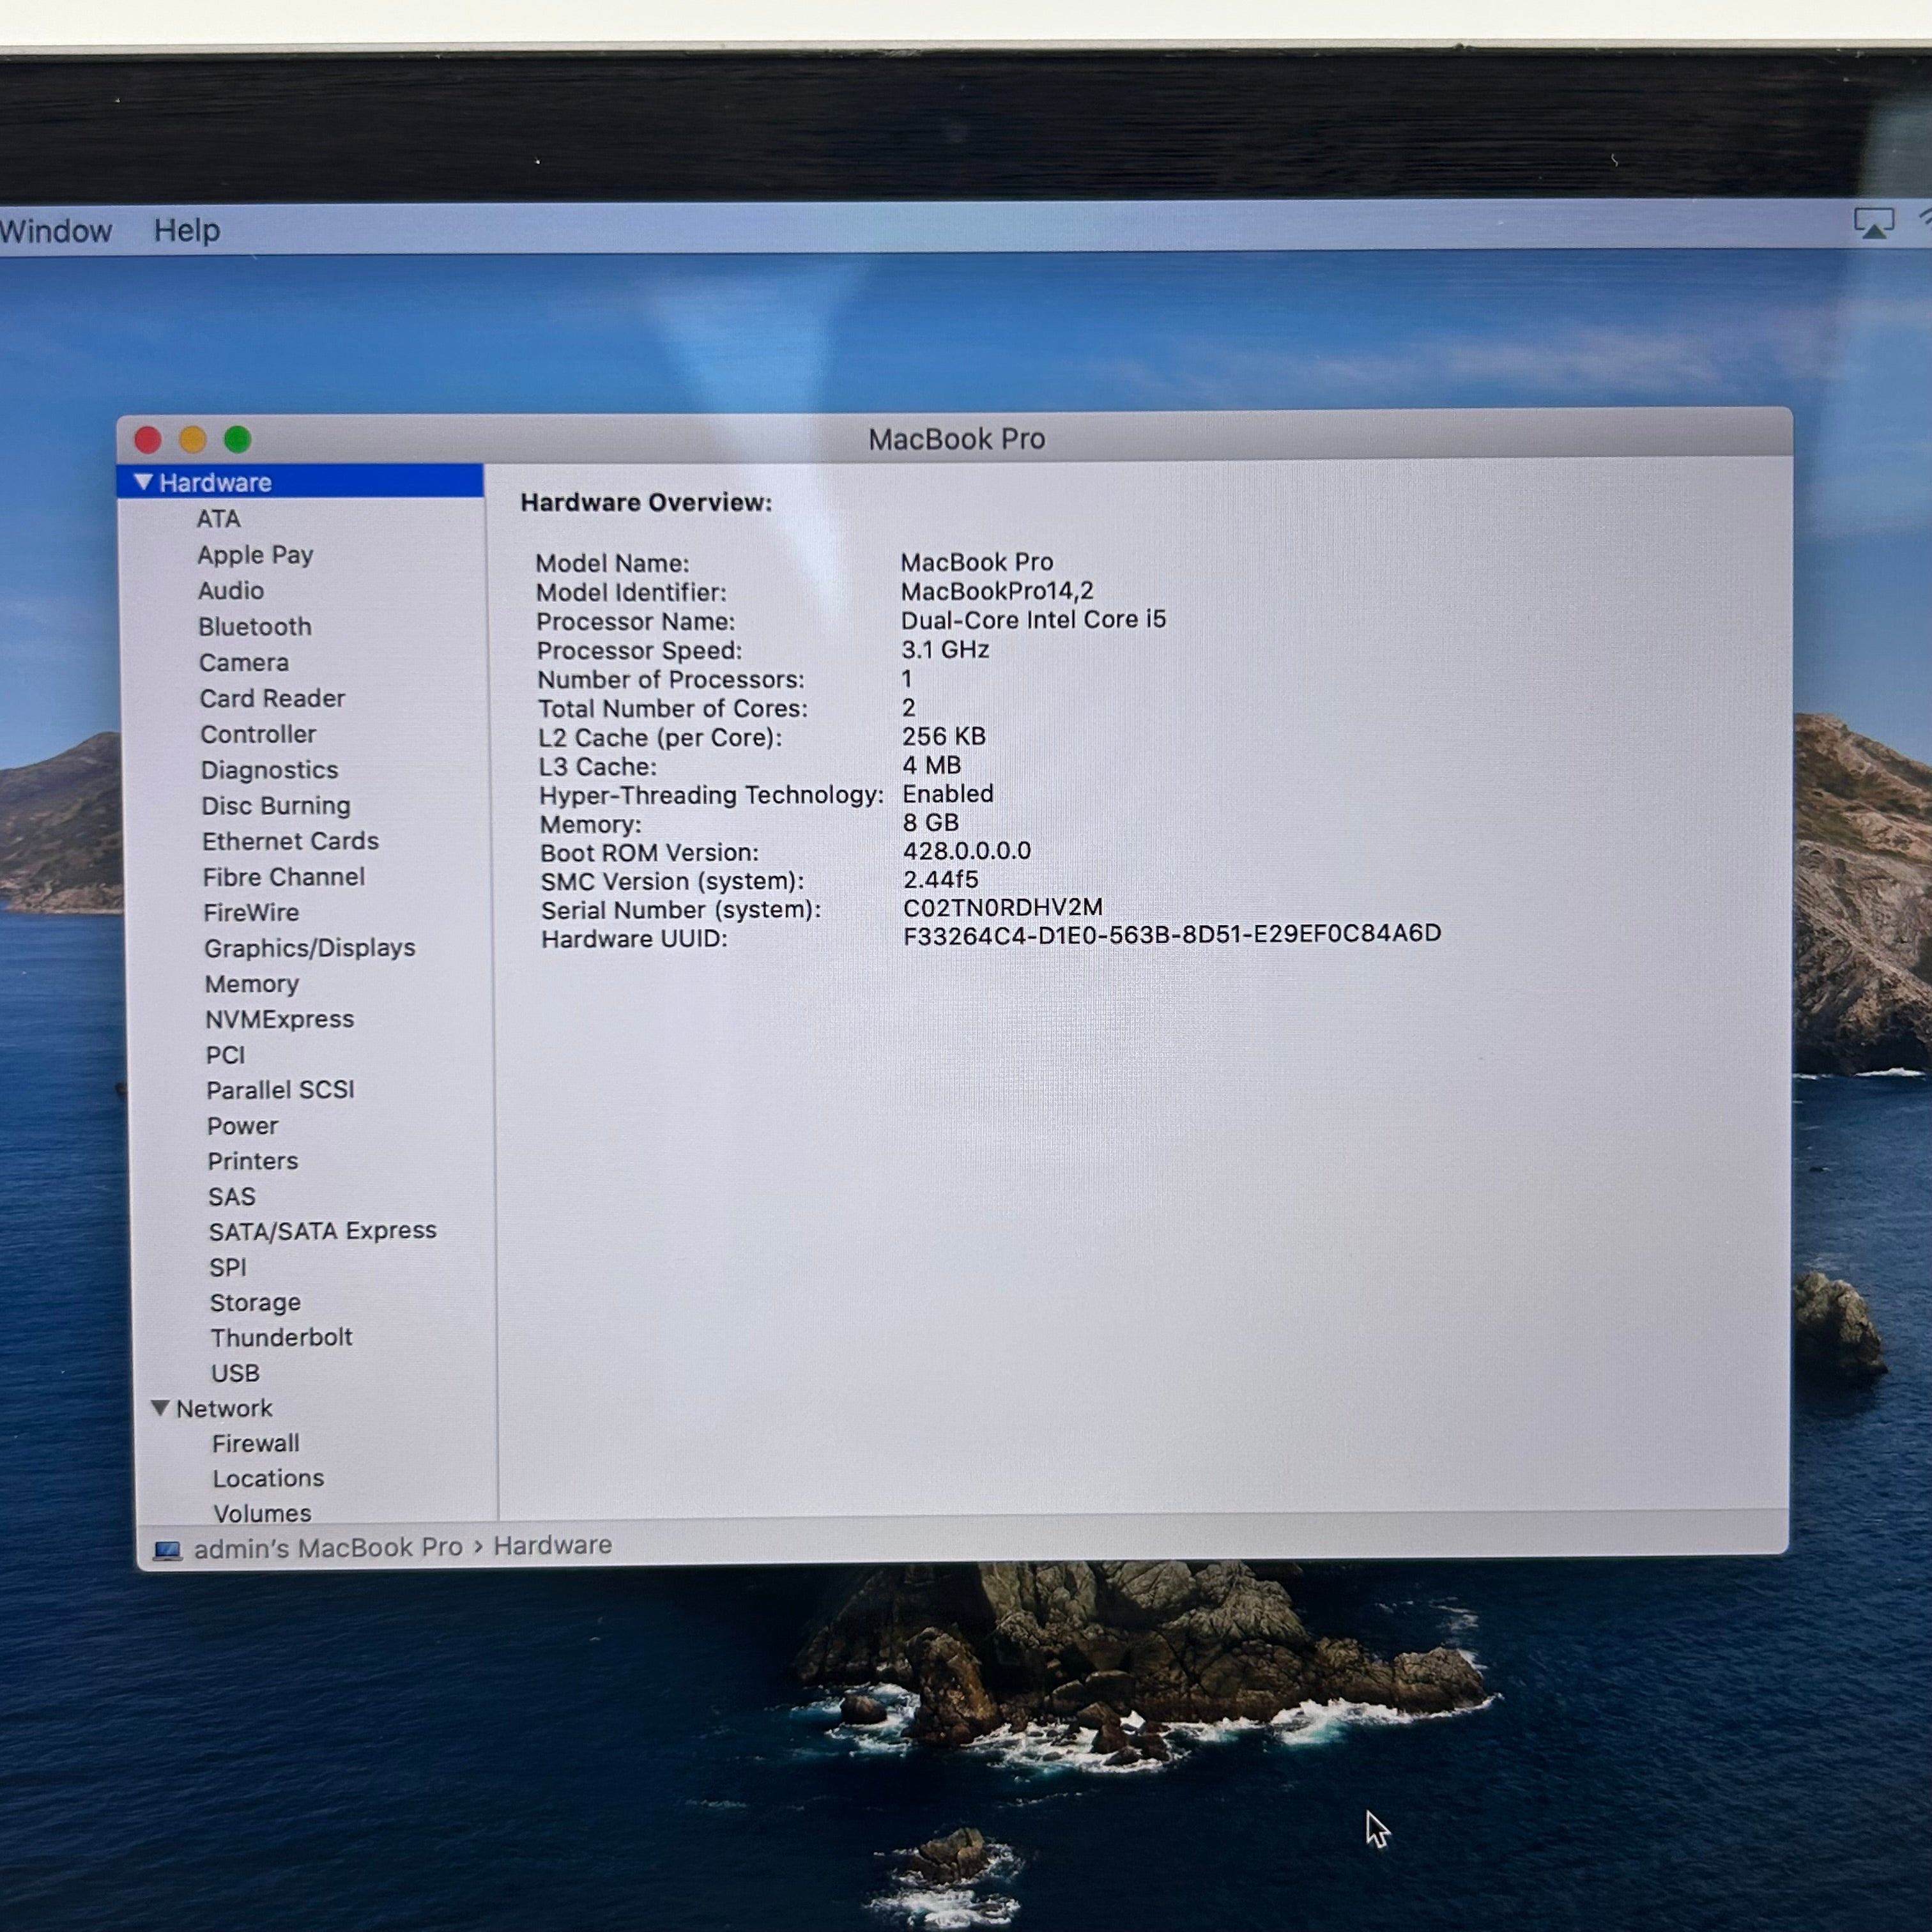This screenshot has width=1932, height=1932.
Task: Click the "Dual-Core Intel Core i5" value
Action: (x=1033, y=620)
